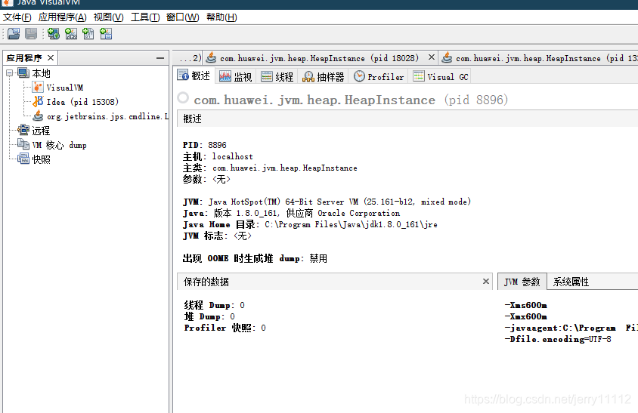The width and height of the screenshot is (638, 413).
Task: Select the 本地 node in the tree
Action: pos(41,73)
